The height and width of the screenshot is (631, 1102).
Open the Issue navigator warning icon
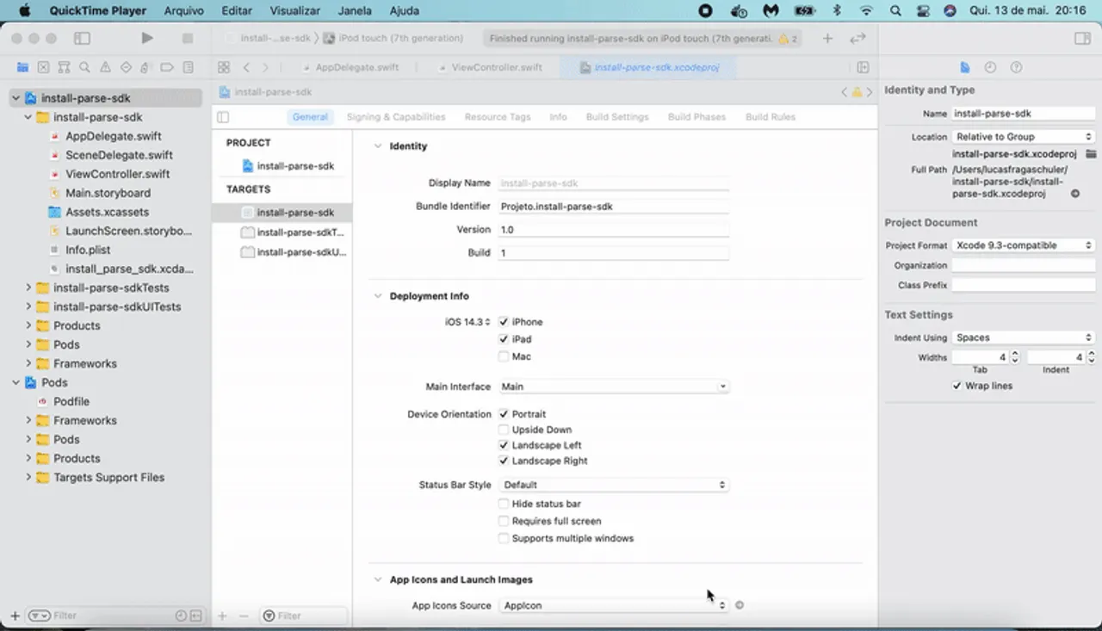click(105, 67)
